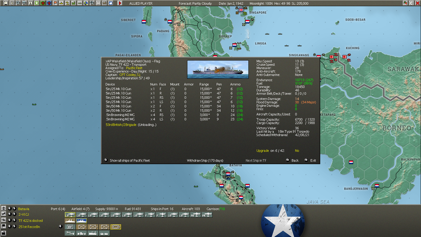421x237 pixels.
Task: Click the green star victory icon
Action: [x=37, y=3]
